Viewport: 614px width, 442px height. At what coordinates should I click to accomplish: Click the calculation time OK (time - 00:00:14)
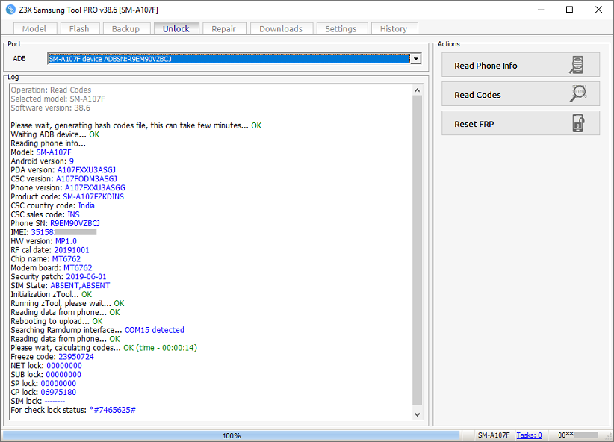160,348
